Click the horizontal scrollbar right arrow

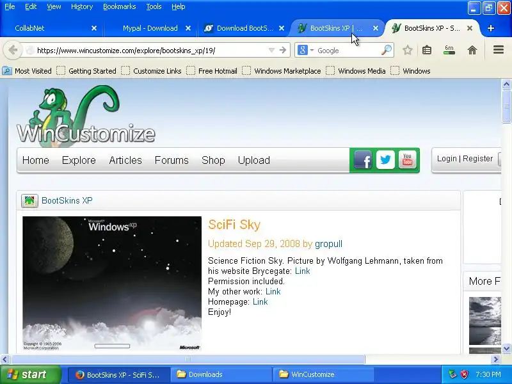click(495, 360)
